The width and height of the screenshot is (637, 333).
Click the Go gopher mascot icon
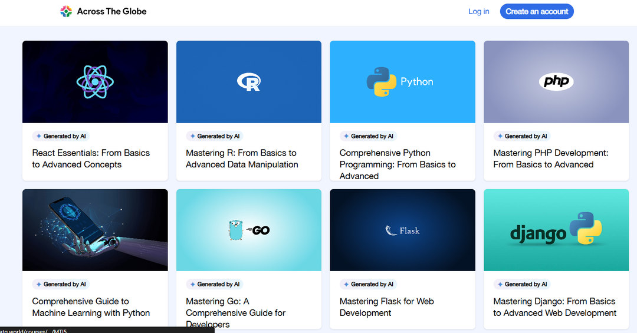click(x=235, y=230)
